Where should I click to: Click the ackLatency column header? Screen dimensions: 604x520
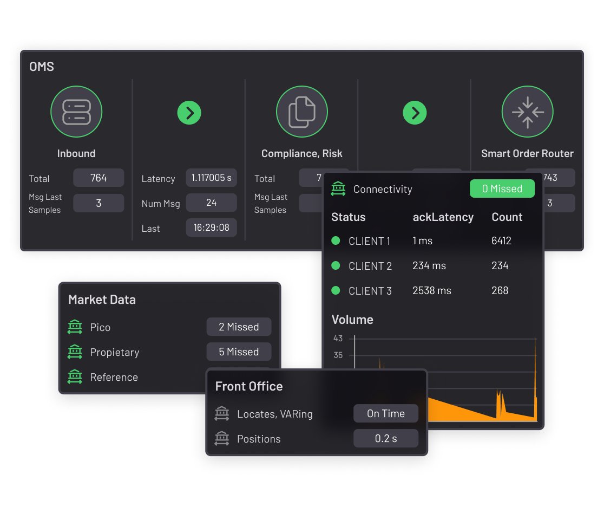pyautogui.click(x=443, y=217)
